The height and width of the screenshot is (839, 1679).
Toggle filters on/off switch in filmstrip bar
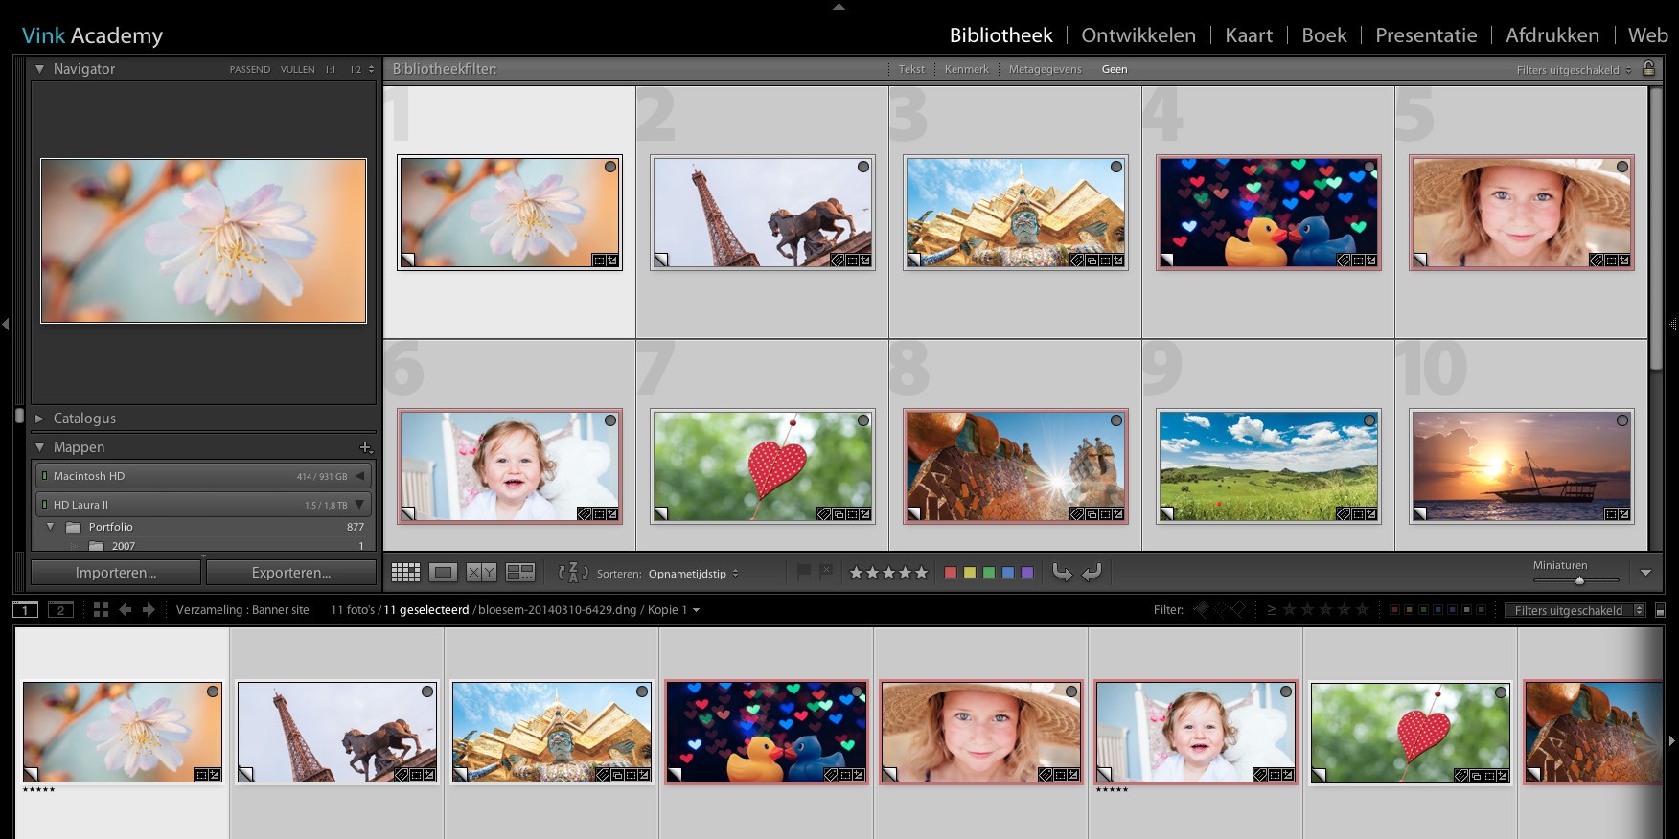tap(1660, 611)
